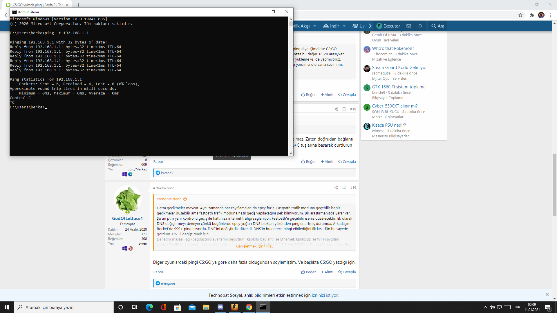Image resolution: width=557 pixels, height=313 pixels.
Task: Launch CS:GO icon on the taskbar
Action: (x=234, y=307)
